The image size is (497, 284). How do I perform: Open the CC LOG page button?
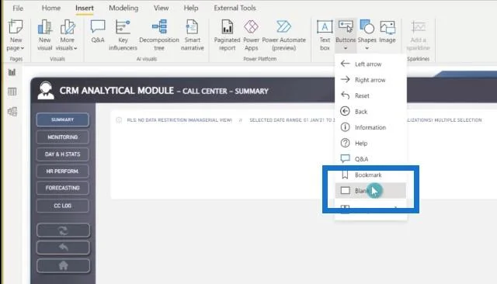pos(63,206)
